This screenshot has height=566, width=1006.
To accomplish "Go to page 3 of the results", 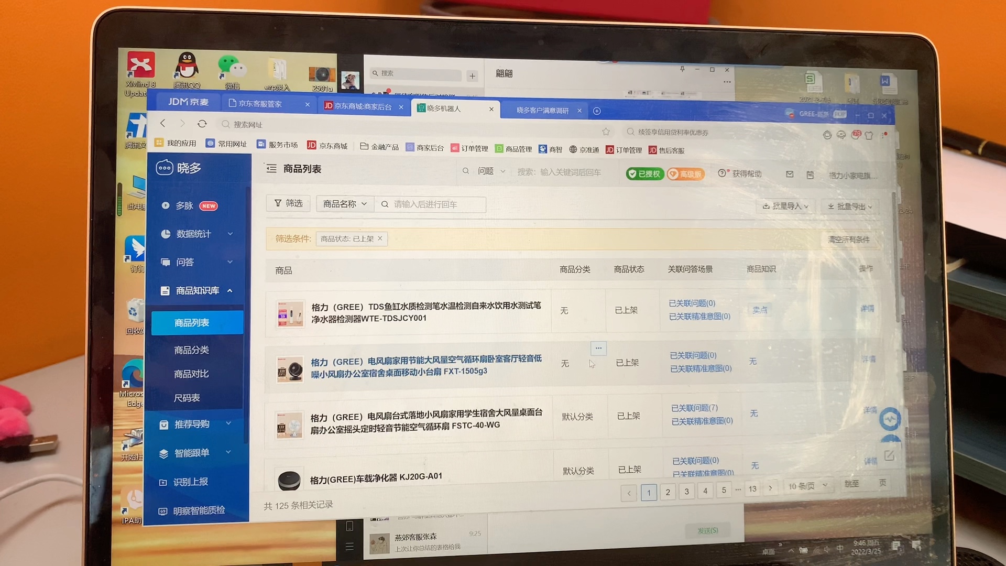I will (x=686, y=491).
